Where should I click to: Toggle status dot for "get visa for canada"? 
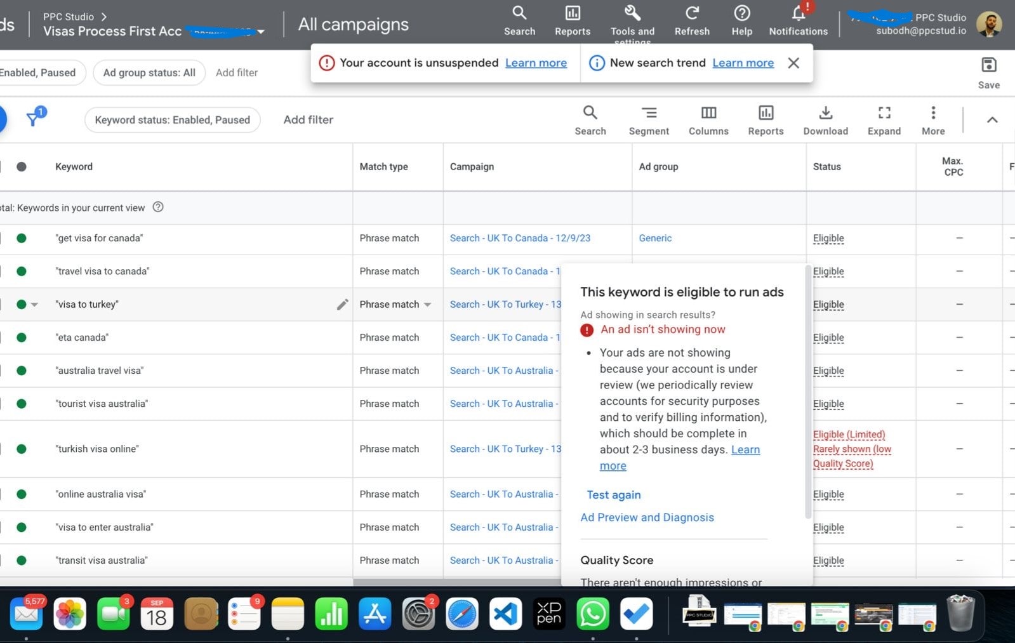[22, 239]
